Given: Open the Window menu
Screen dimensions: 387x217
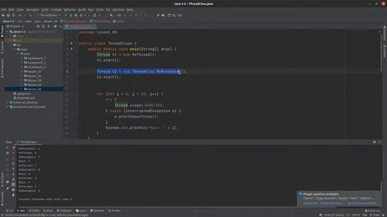Looking at the screenshot, I should click(x=119, y=10).
